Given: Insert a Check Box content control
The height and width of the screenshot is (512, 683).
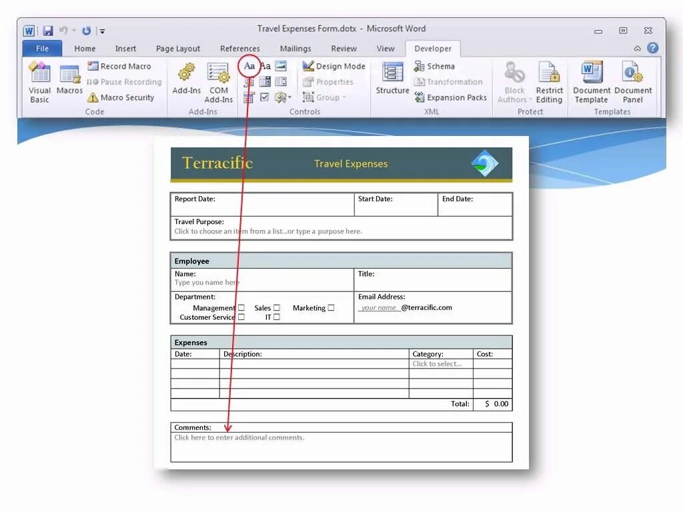Looking at the screenshot, I should pyautogui.click(x=264, y=97).
